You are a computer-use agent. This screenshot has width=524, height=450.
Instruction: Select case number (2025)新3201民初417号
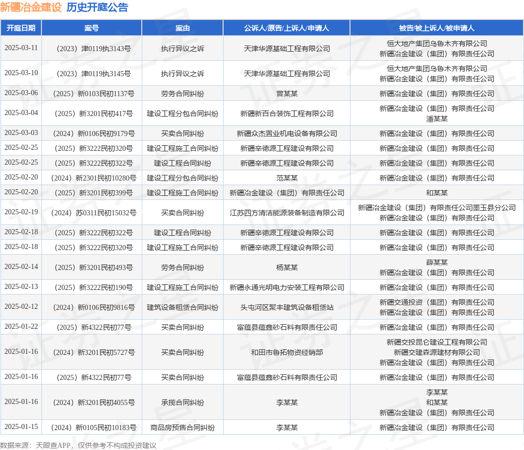click(94, 114)
